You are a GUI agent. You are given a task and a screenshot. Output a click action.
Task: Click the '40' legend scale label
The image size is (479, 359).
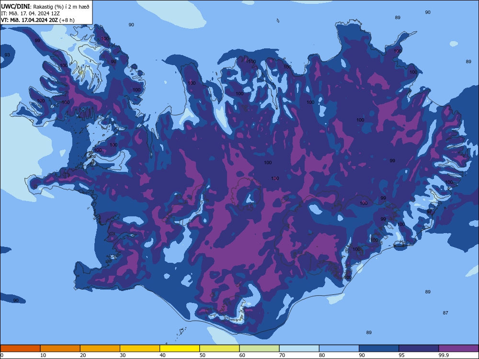click(163, 355)
